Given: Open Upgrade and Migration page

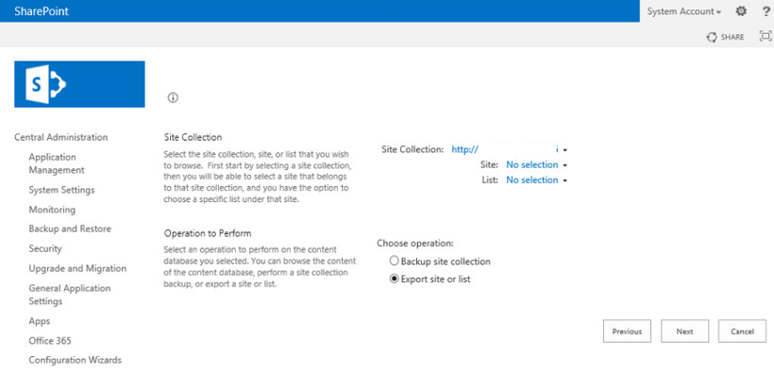Looking at the screenshot, I should point(77,268).
